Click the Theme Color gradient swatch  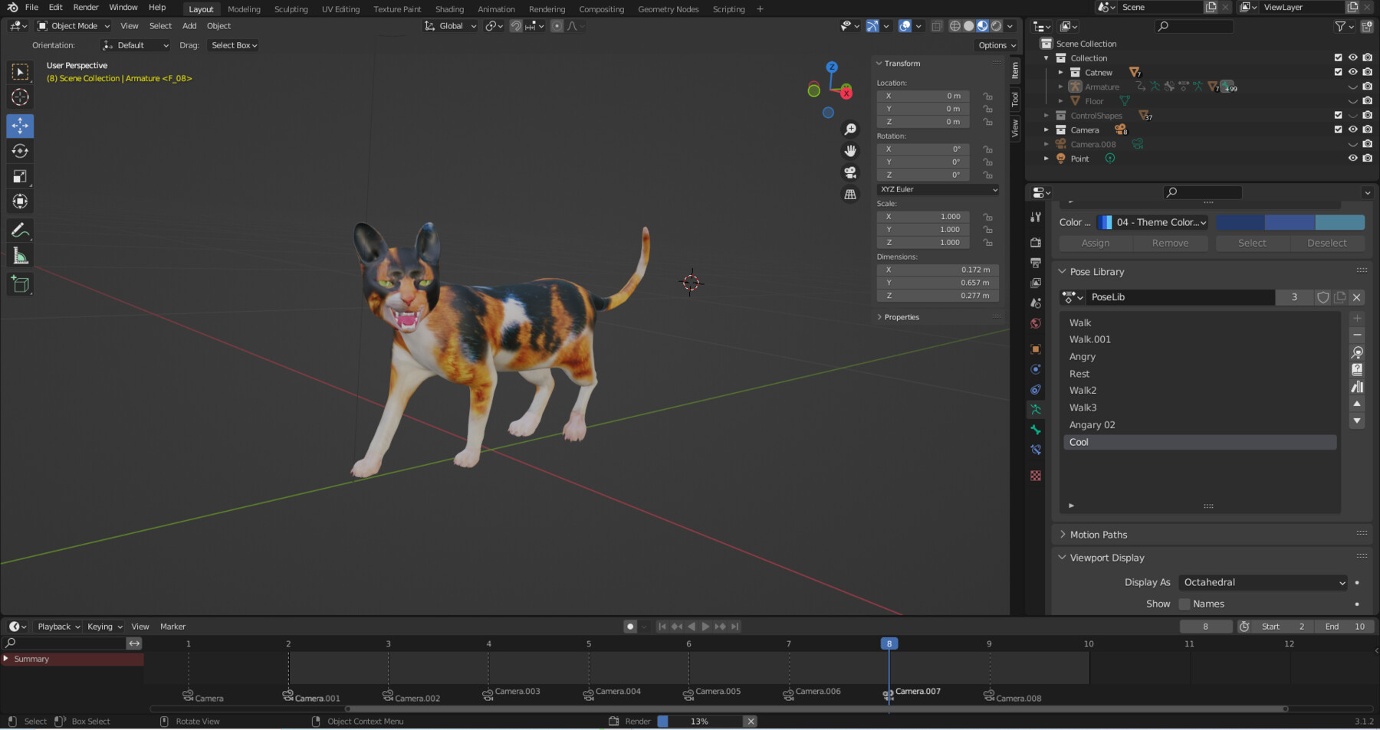pyautogui.click(x=1290, y=222)
